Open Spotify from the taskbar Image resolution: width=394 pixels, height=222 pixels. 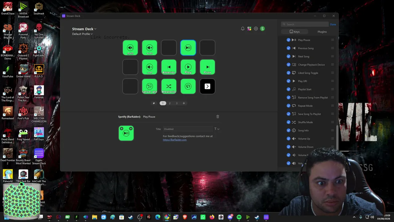coord(239,217)
